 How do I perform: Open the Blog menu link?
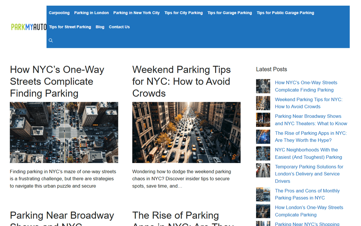[x=100, y=27]
